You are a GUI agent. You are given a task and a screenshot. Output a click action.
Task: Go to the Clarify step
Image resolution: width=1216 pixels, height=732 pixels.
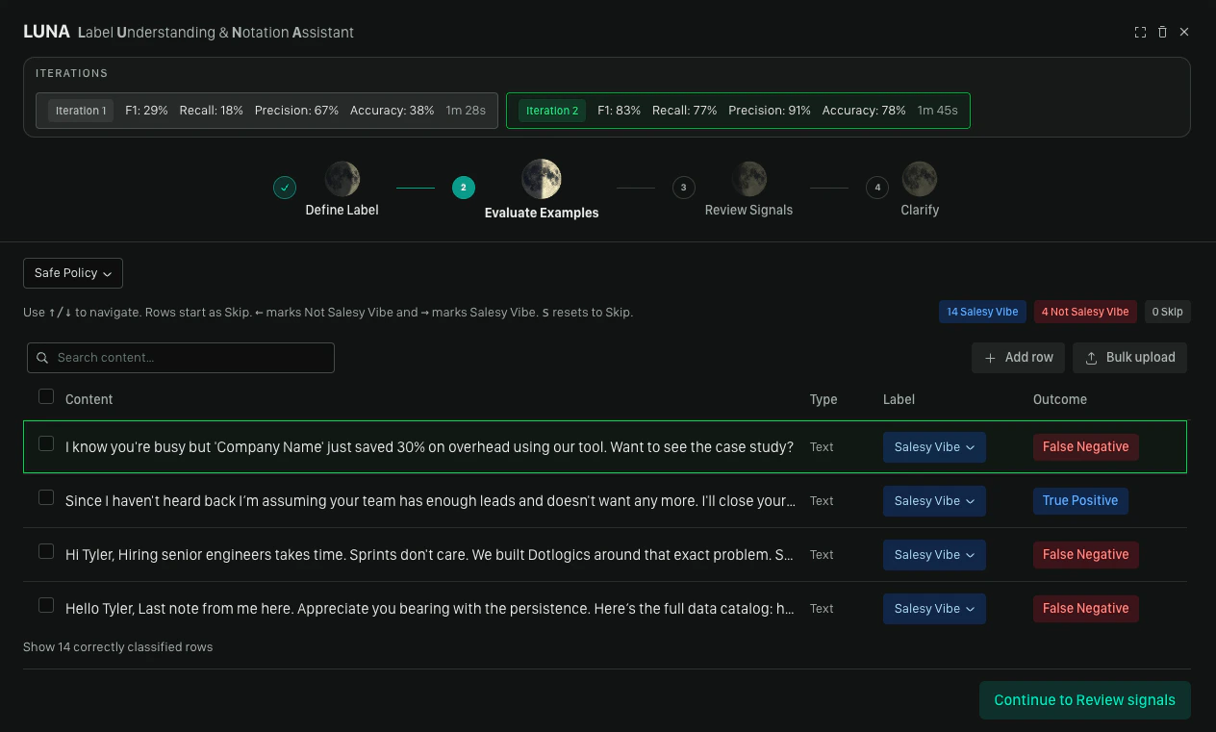coord(920,210)
